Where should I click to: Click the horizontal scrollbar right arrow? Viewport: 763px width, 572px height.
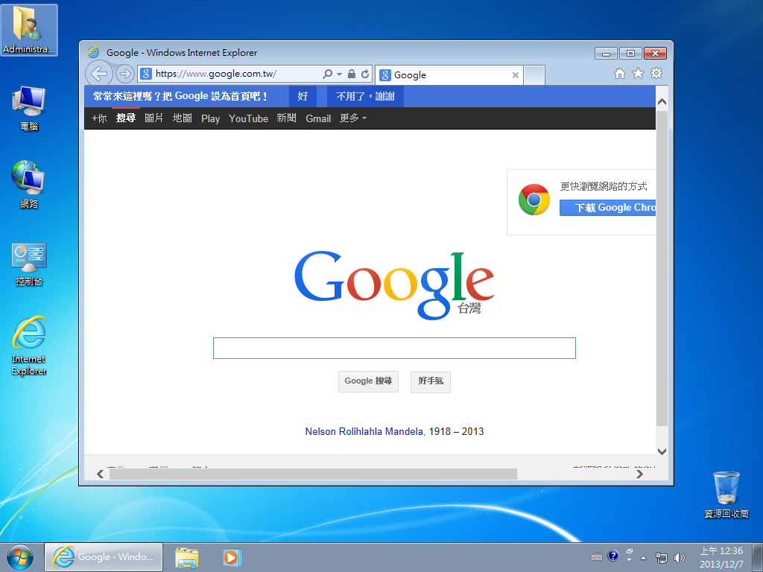pos(639,474)
